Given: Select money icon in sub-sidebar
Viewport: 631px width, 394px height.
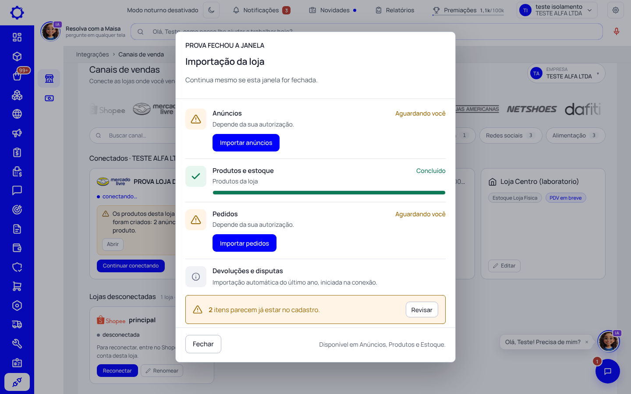Looking at the screenshot, I should tap(49, 98).
